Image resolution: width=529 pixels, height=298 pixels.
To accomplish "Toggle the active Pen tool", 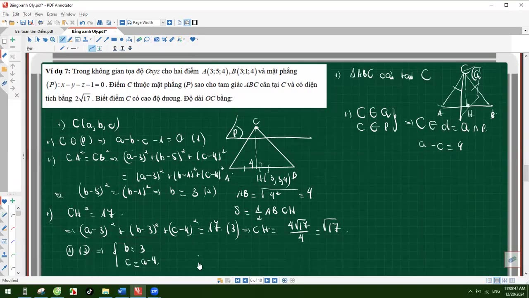I will [62, 39].
